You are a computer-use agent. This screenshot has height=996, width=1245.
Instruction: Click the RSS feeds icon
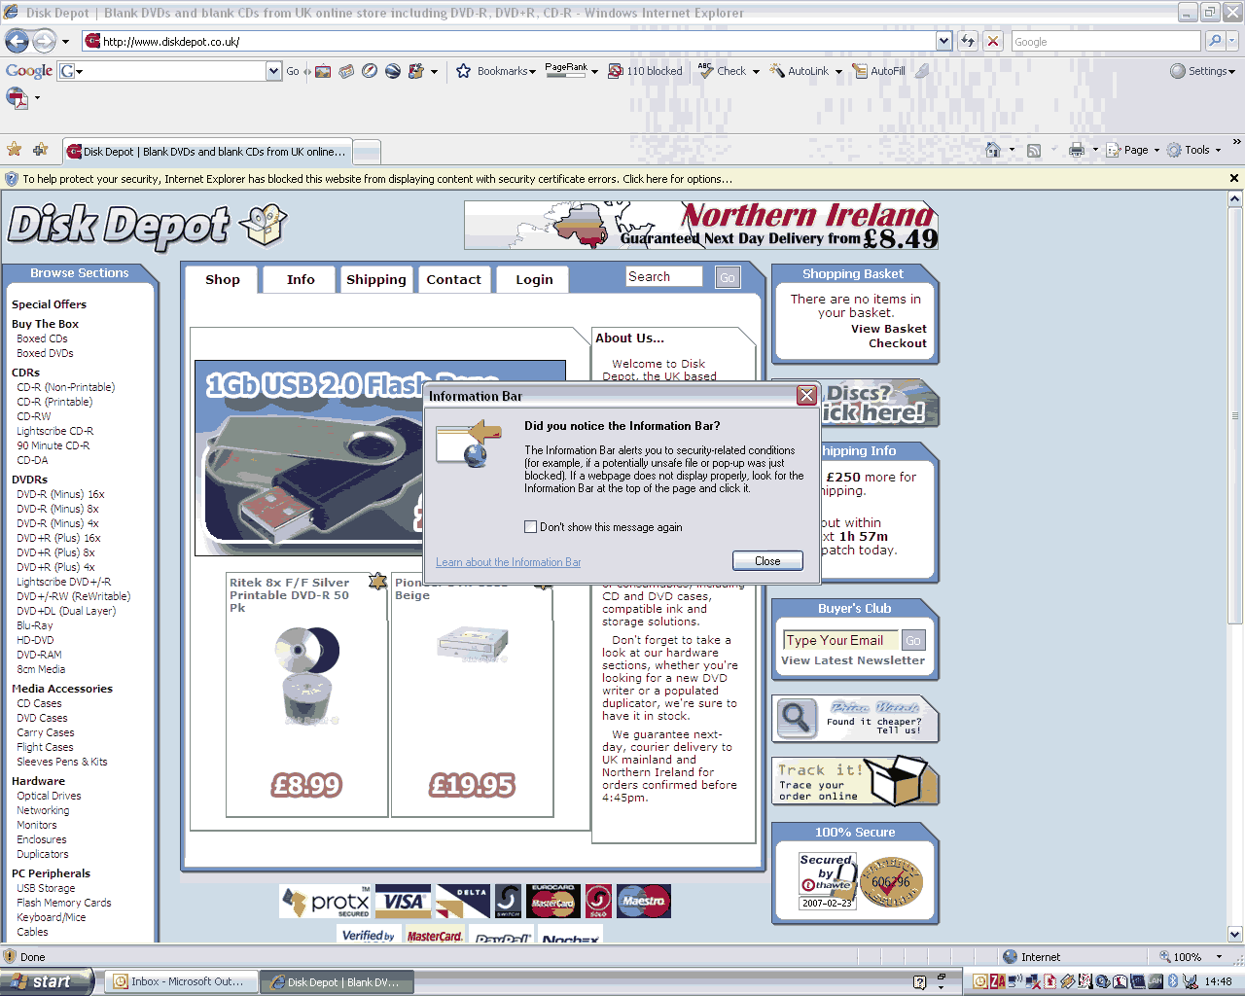coord(1034,150)
